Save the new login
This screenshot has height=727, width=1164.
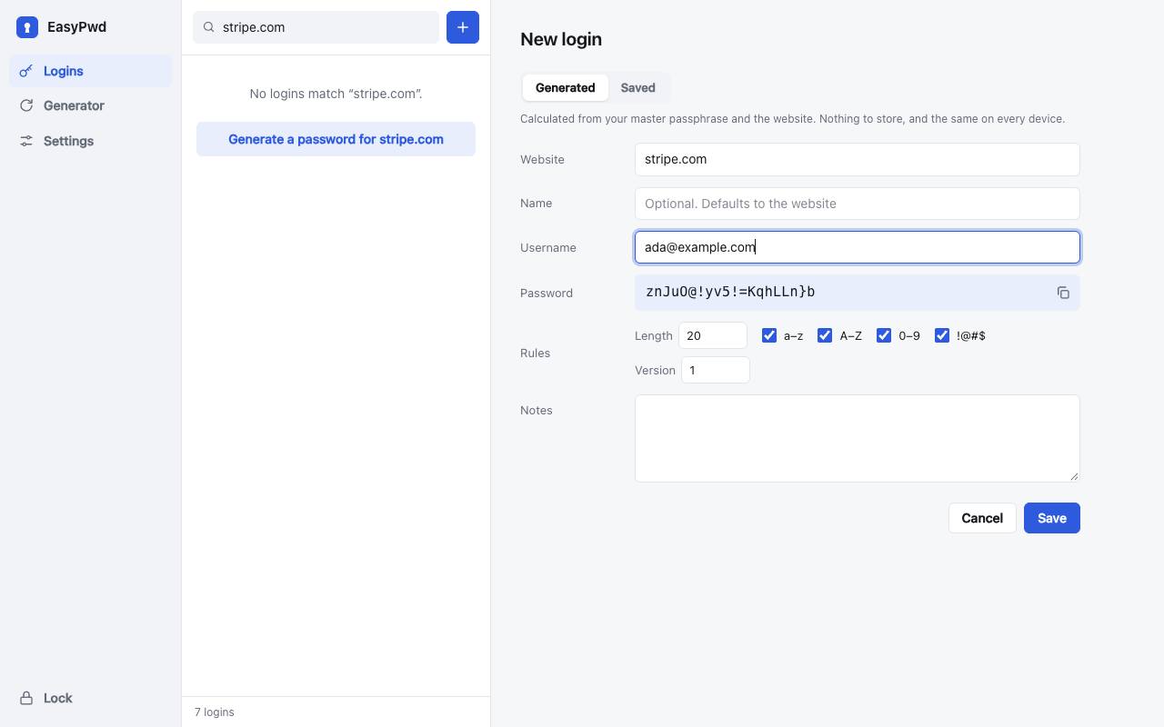pyautogui.click(x=1052, y=518)
